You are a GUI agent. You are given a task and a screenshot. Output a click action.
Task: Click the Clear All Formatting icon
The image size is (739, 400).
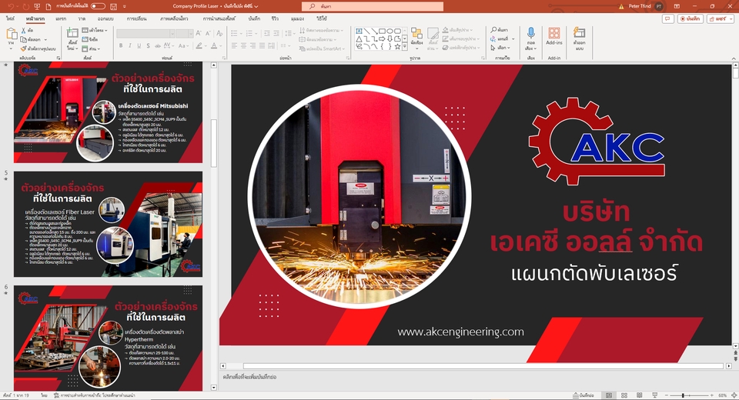[219, 33]
